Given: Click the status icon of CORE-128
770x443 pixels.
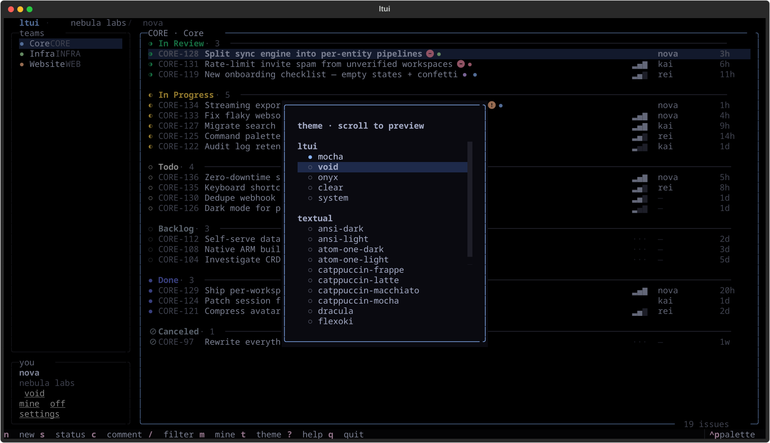Looking at the screenshot, I should click(x=151, y=54).
